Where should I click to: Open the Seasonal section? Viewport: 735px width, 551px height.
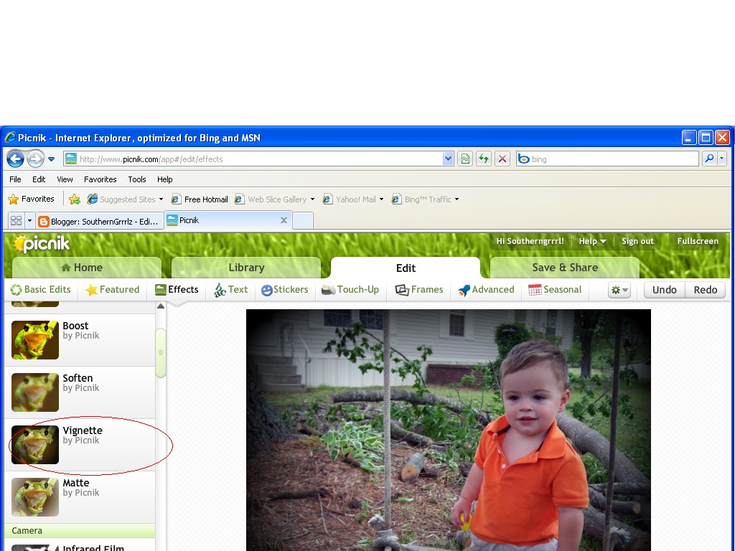point(555,290)
